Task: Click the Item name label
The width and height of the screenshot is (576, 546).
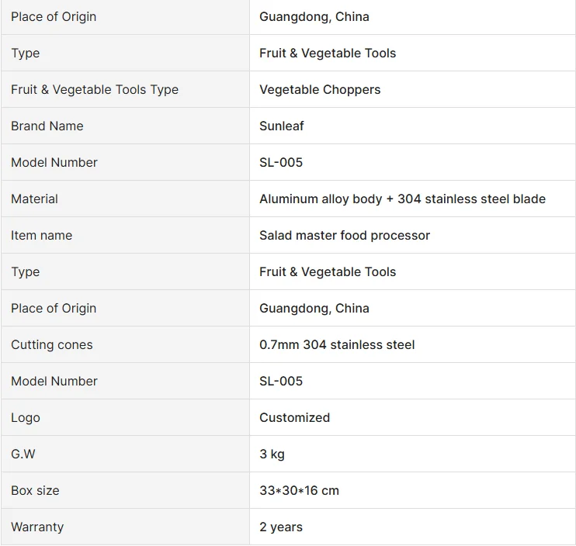Action: click(42, 235)
